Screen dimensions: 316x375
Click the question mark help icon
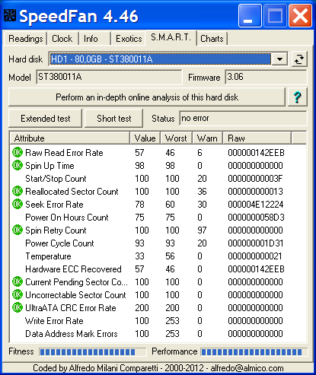(x=298, y=97)
